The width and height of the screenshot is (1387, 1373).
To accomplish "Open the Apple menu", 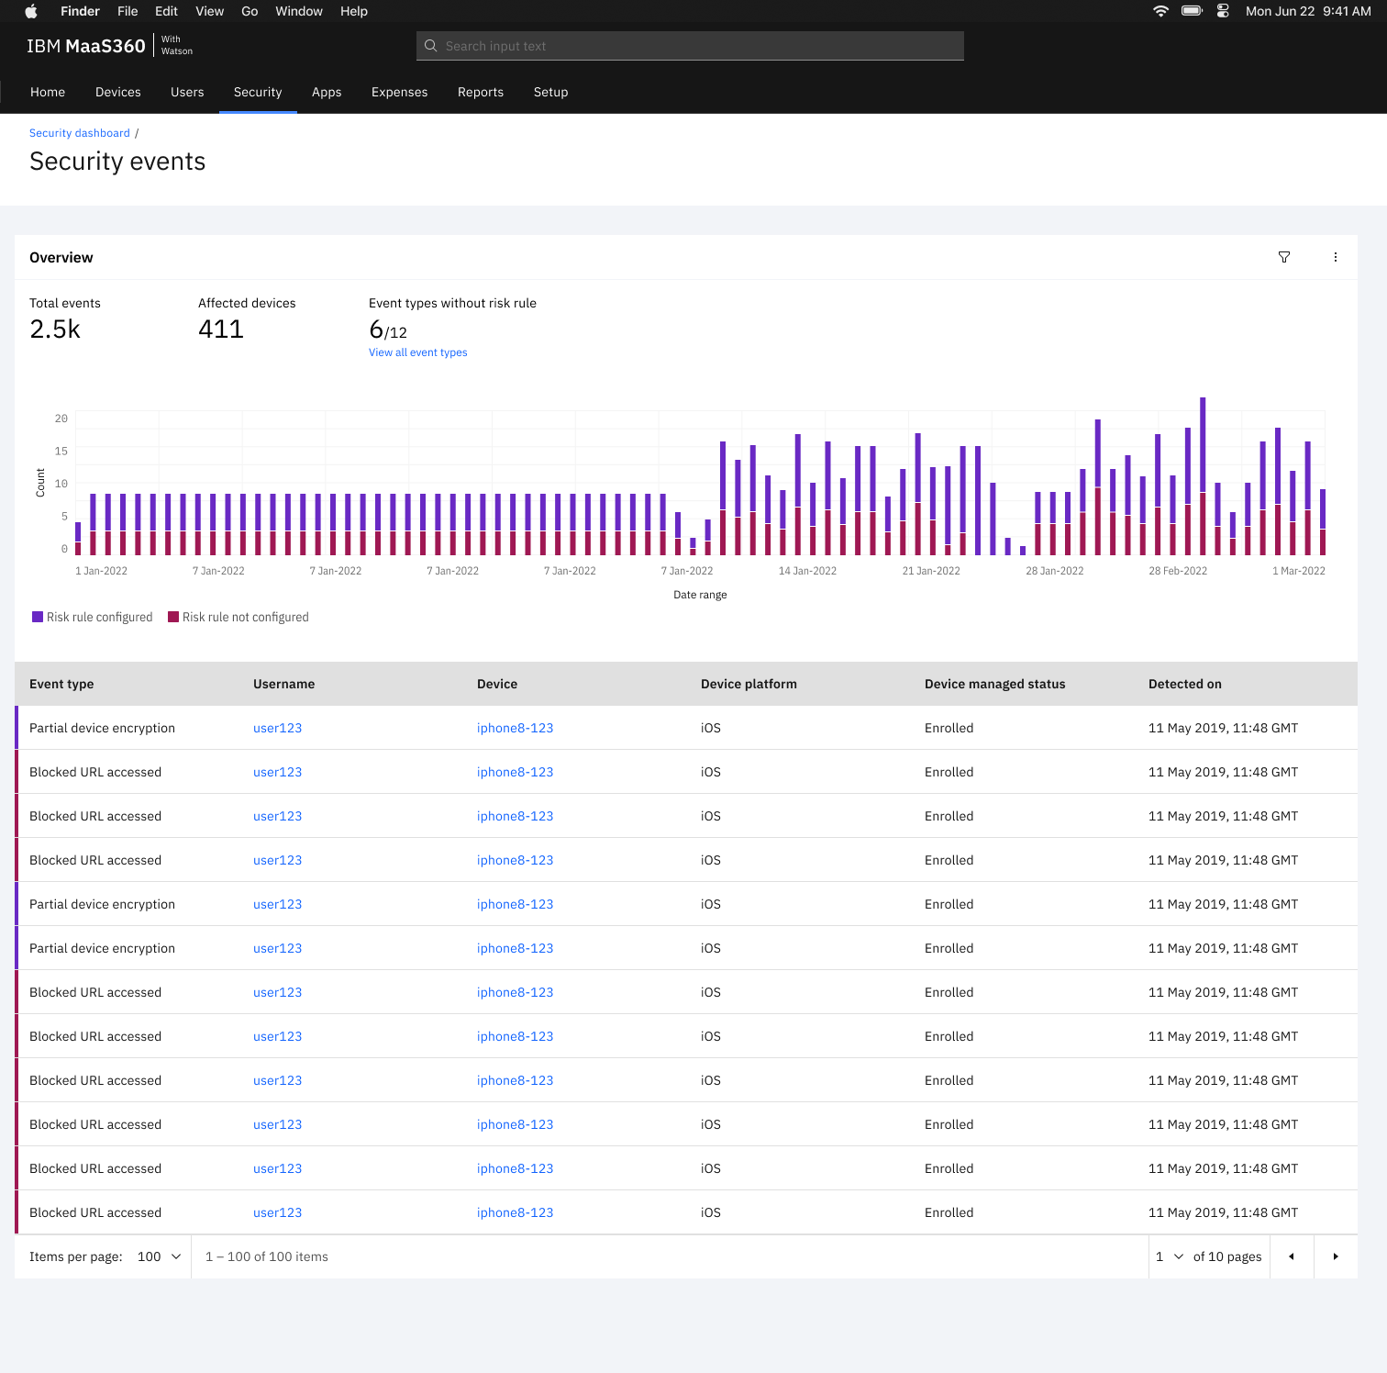I will tap(31, 11).
